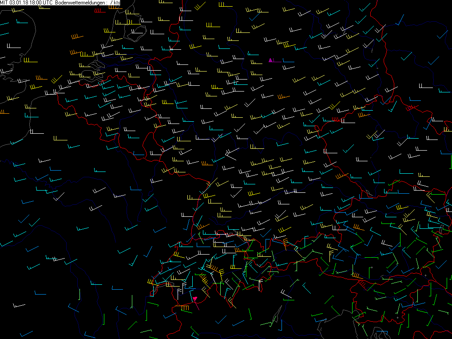Select the orange wind barb at the far left edge

tap(4, 112)
